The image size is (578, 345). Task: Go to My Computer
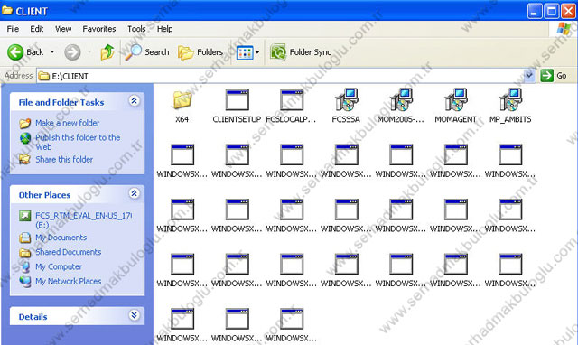pyautogui.click(x=59, y=266)
